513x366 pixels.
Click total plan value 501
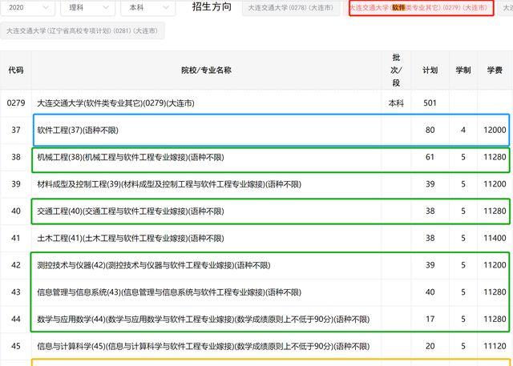(430, 103)
